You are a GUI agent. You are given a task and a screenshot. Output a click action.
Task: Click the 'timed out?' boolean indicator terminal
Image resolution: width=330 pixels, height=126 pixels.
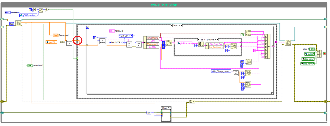(x=29, y=65)
